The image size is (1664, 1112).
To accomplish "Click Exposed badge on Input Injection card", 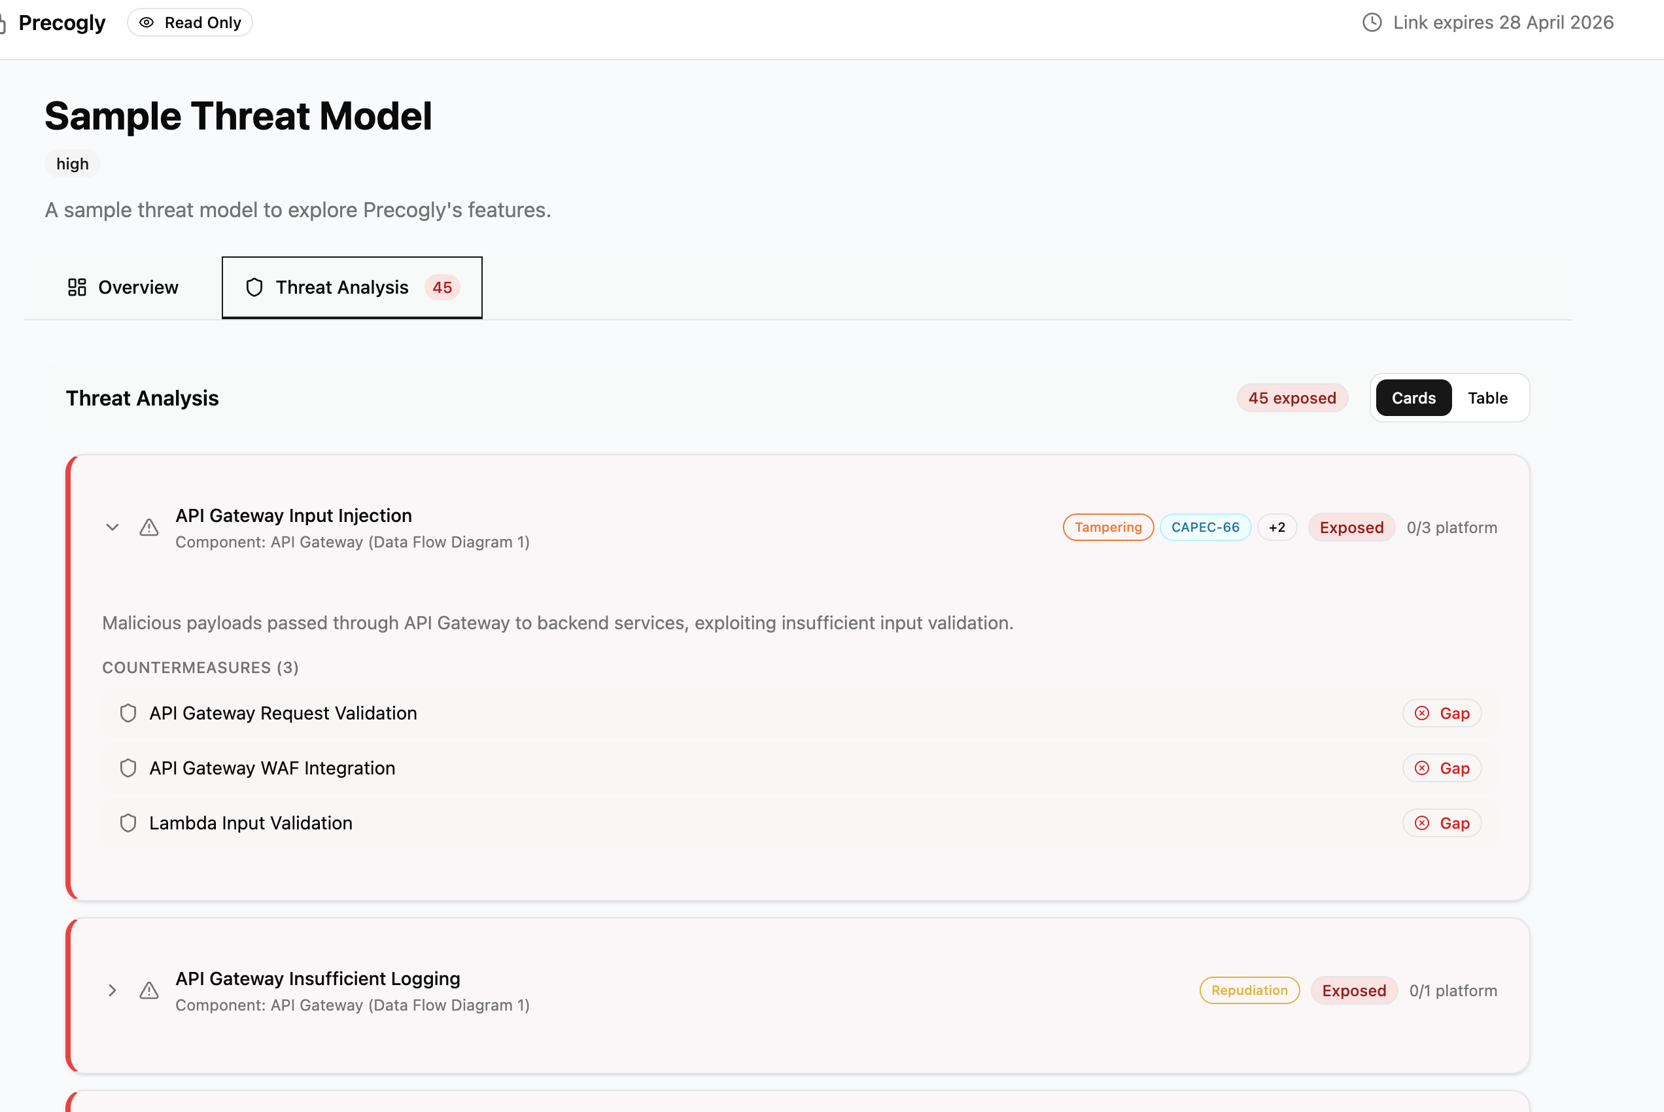I will click(x=1351, y=528).
